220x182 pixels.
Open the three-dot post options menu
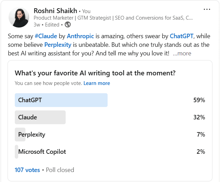coord(207,9)
